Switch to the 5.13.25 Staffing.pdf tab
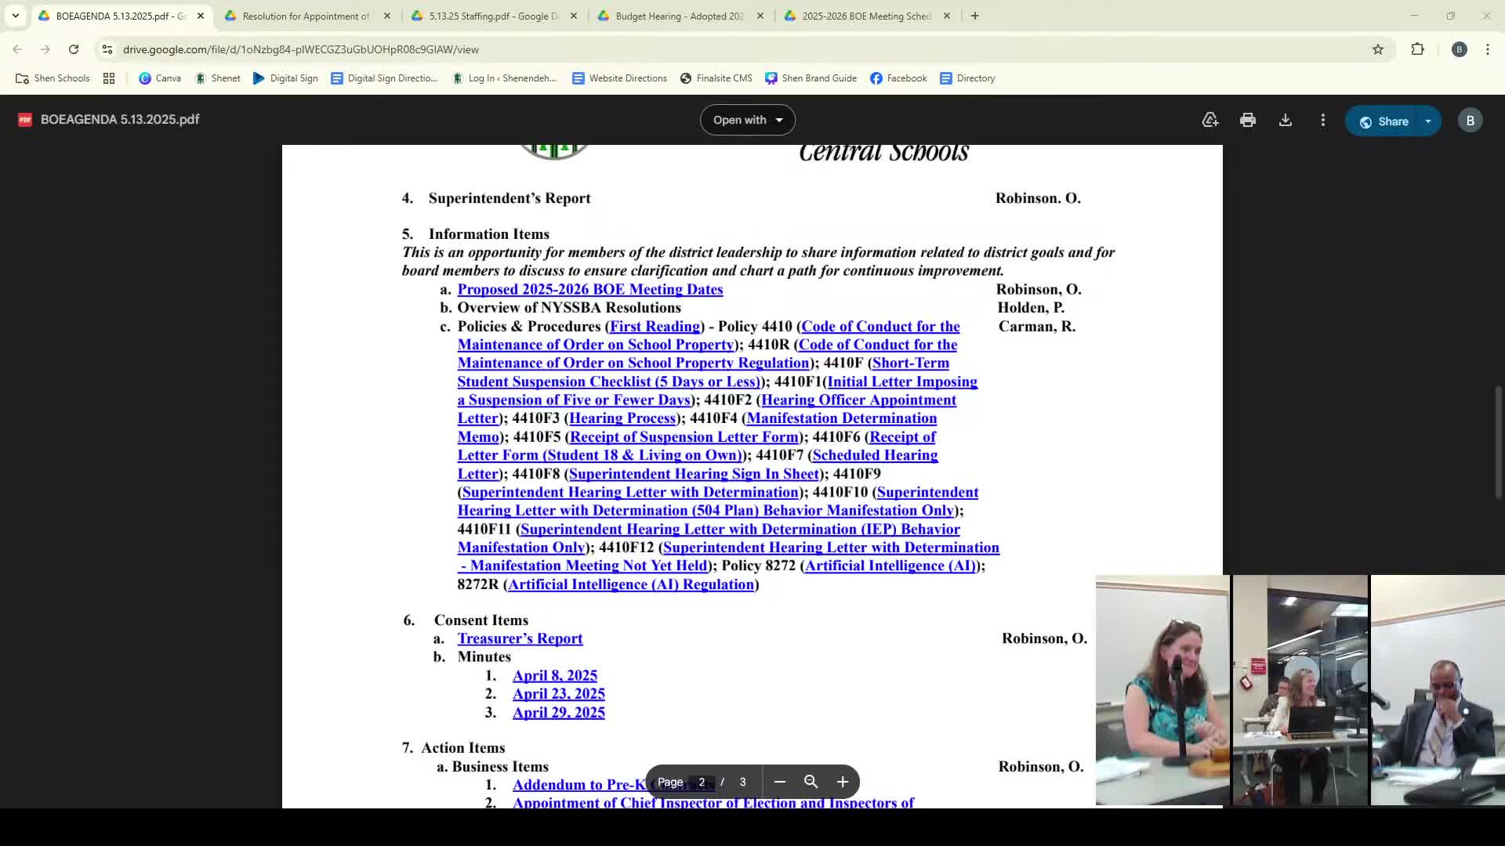The image size is (1505, 846). click(492, 16)
